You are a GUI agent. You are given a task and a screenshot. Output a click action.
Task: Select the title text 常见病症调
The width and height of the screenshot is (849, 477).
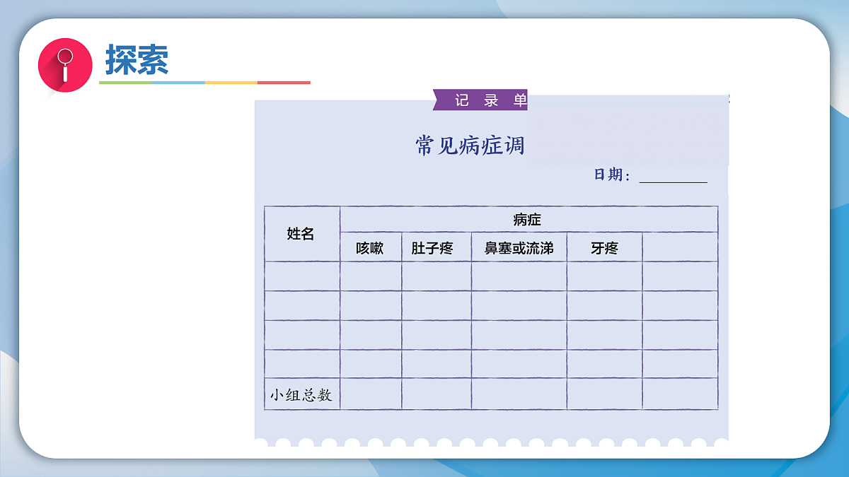[x=470, y=146]
